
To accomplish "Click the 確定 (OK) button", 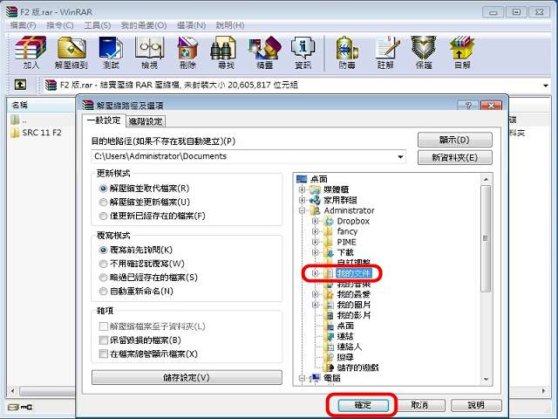I will tap(363, 405).
